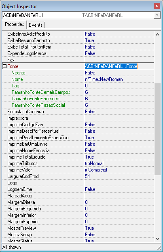Viewport: 163px width, 252px height.
Task: Select the MarcadAgua property
Action: tap(20, 196)
